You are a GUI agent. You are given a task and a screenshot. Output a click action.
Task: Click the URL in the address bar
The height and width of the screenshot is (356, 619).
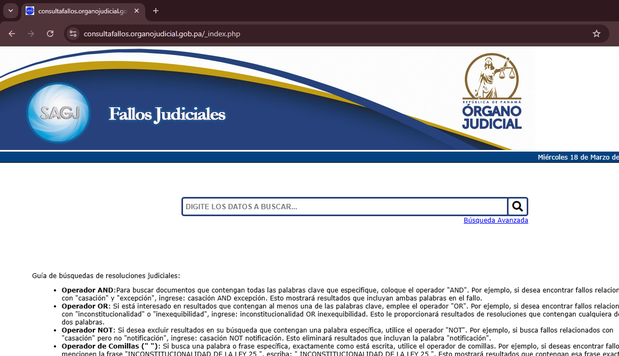(x=162, y=34)
